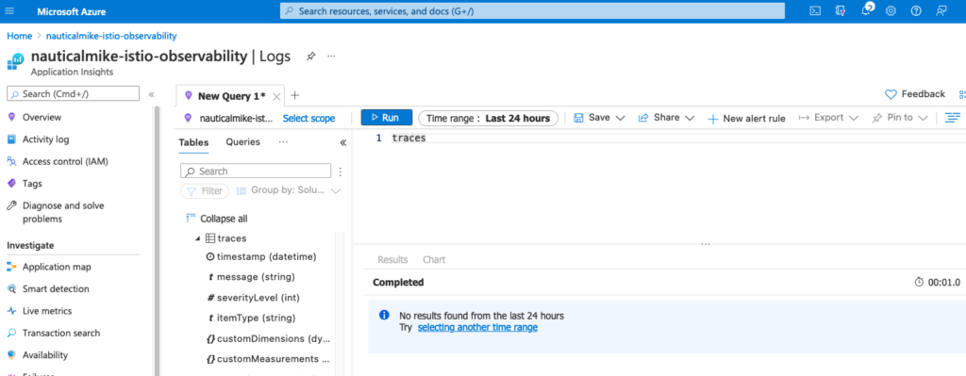This screenshot has width=966, height=376.
Task: Click the Microsoft Azure logo text
Action: coord(72,11)
